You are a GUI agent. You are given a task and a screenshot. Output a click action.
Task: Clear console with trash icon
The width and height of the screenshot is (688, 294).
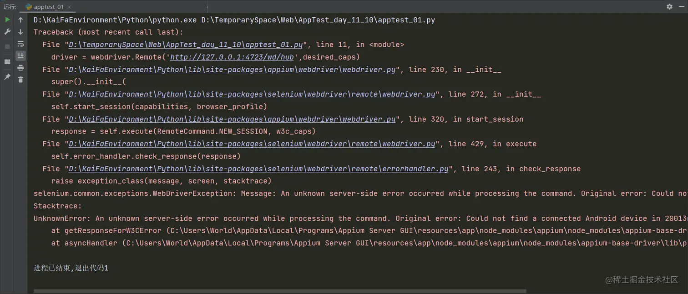point(20,80)
